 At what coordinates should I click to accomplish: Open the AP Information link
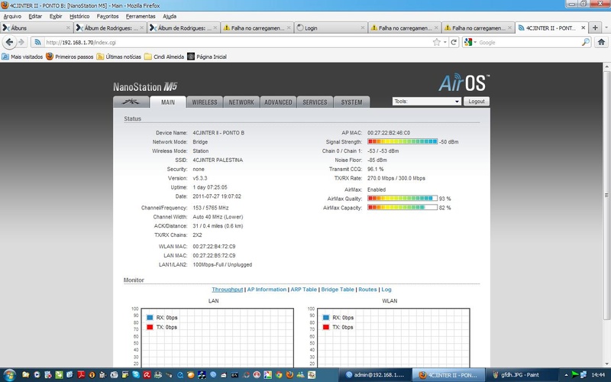click(x=267, y=290)
